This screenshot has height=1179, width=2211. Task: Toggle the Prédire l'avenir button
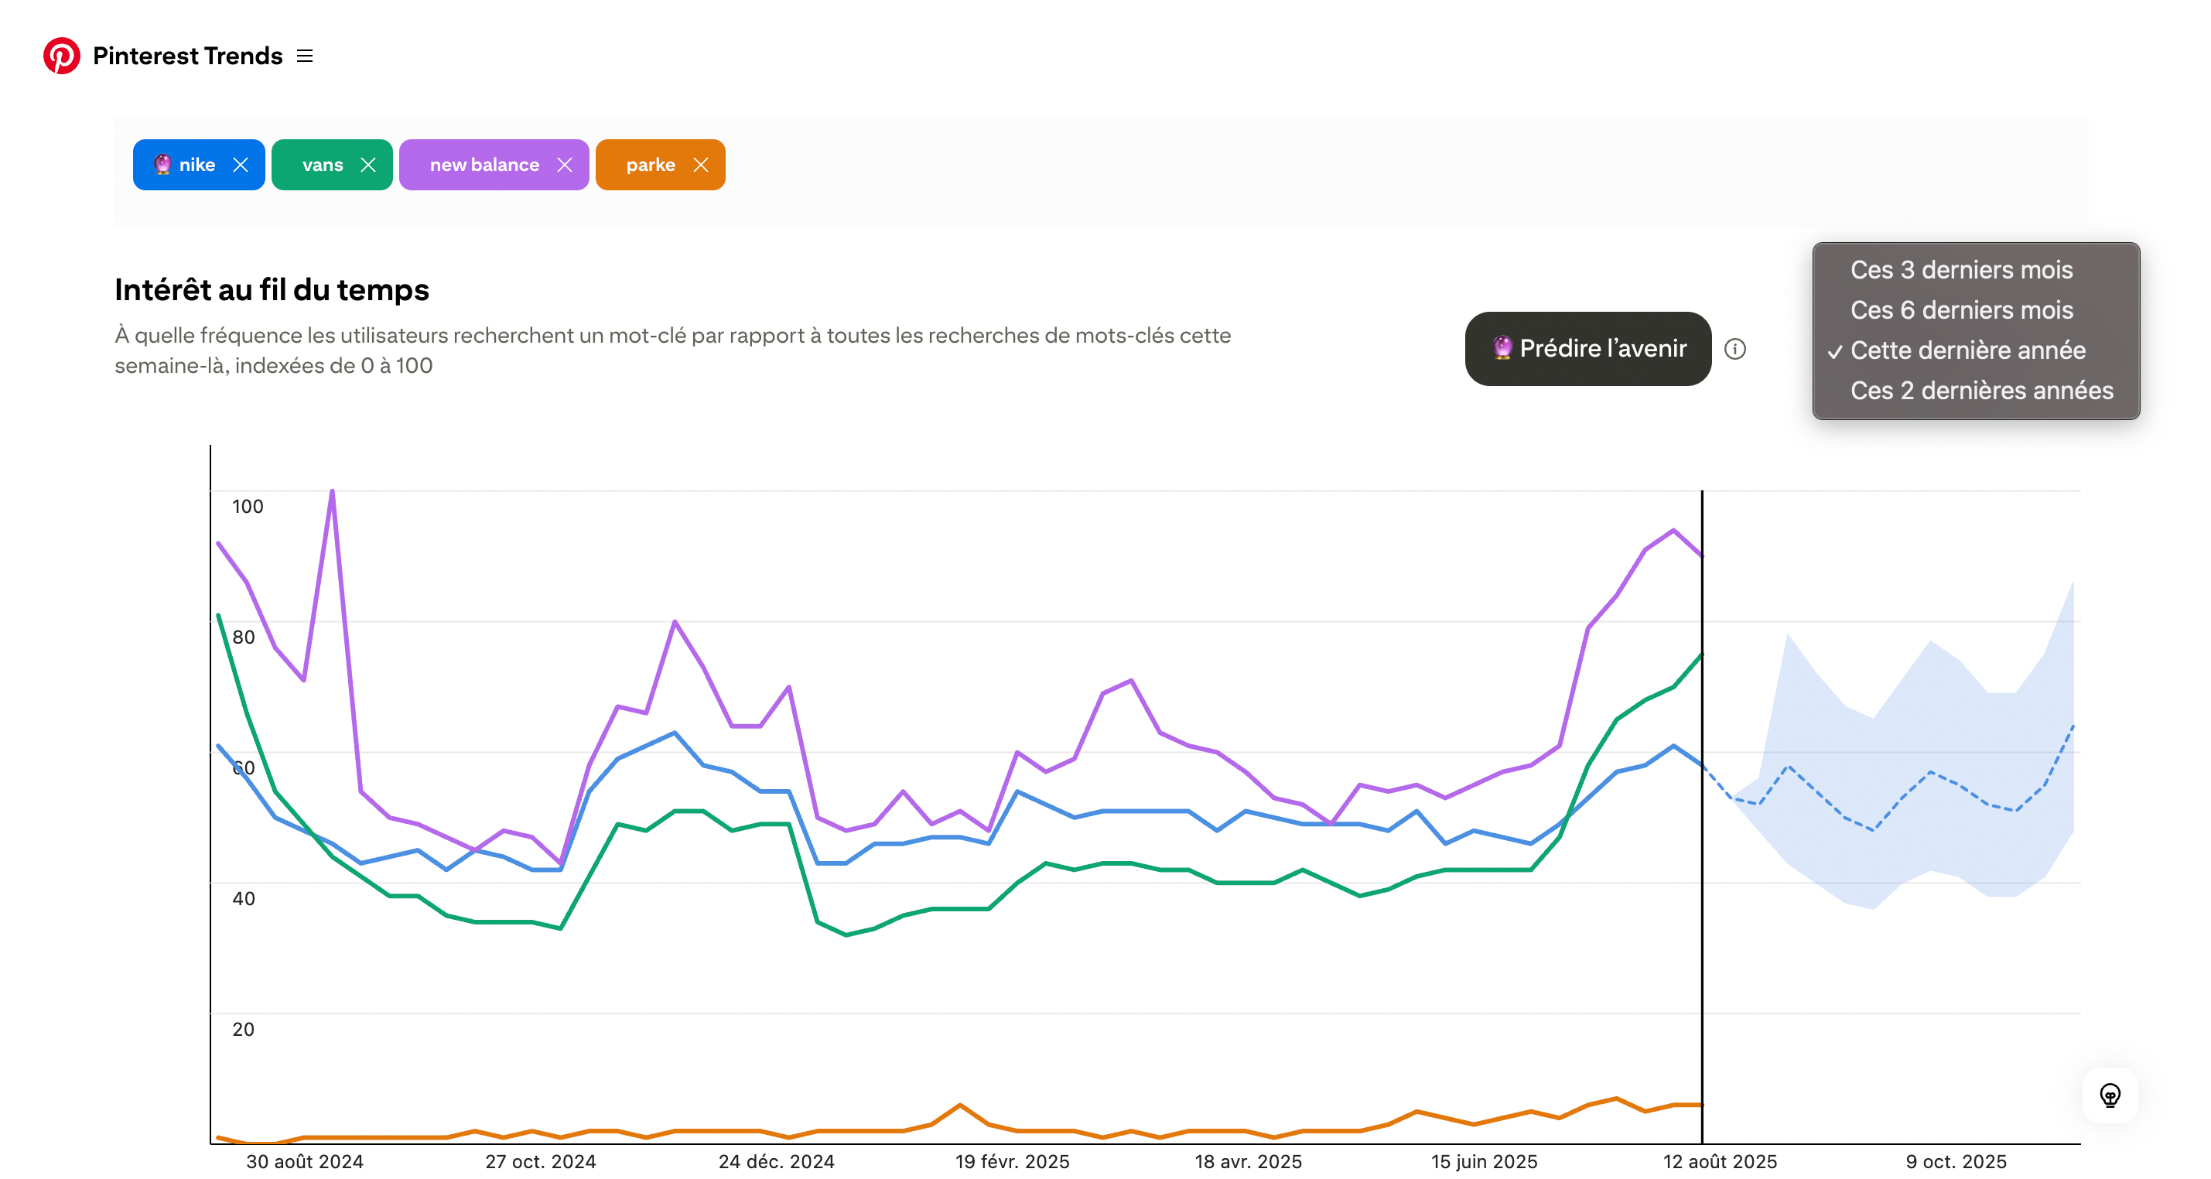[x=1588, y=348]
